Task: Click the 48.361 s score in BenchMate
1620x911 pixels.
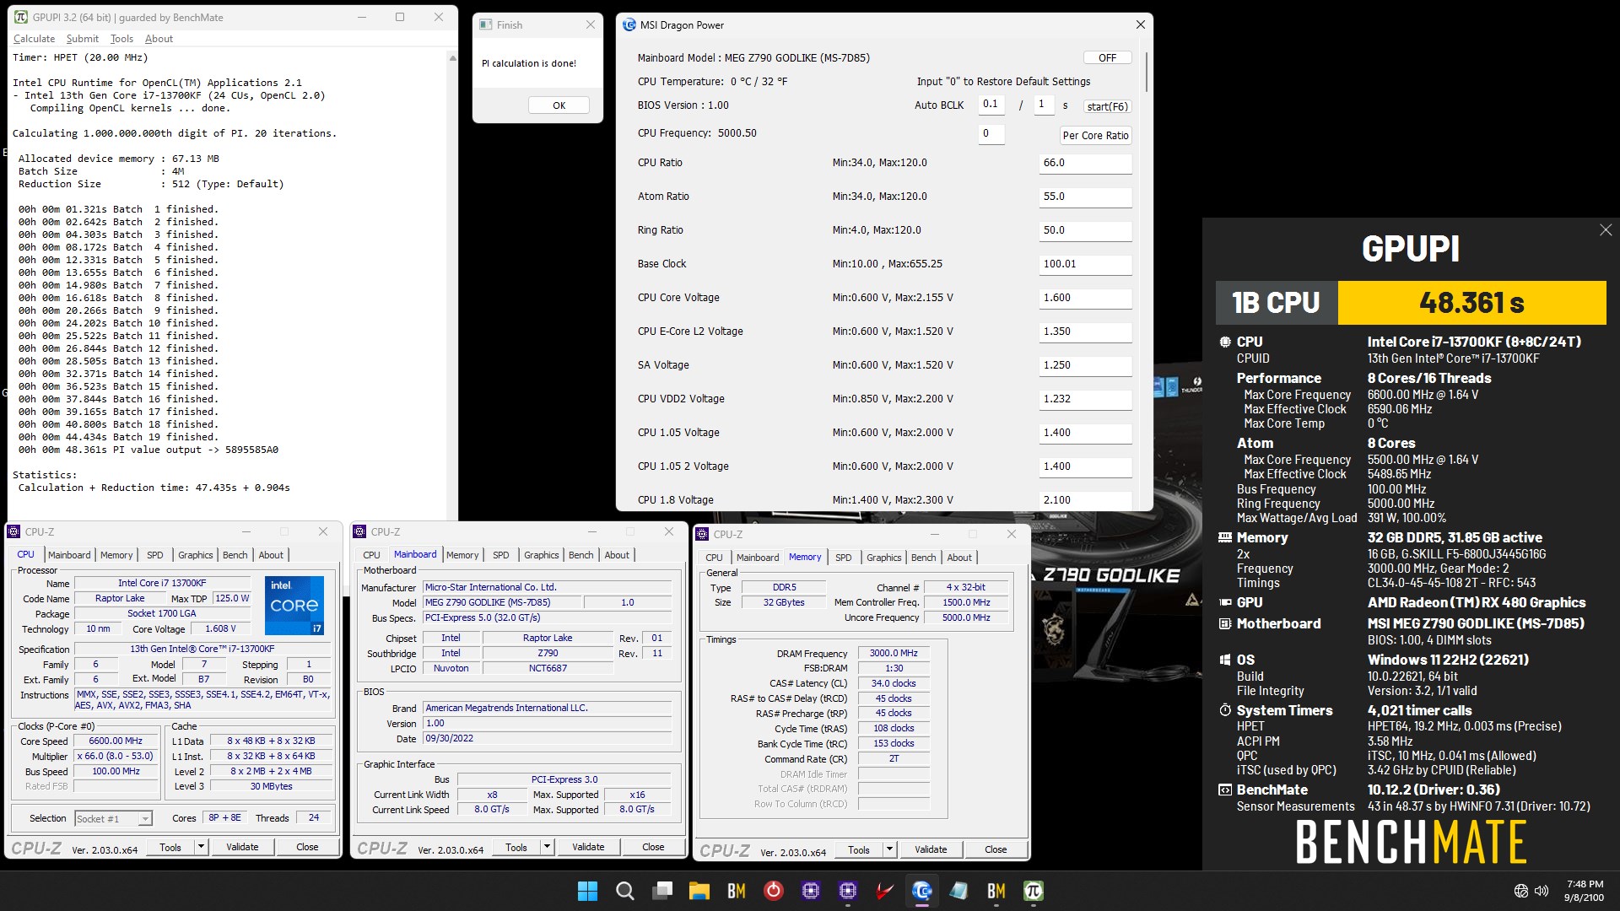Action: (1471, 302)
